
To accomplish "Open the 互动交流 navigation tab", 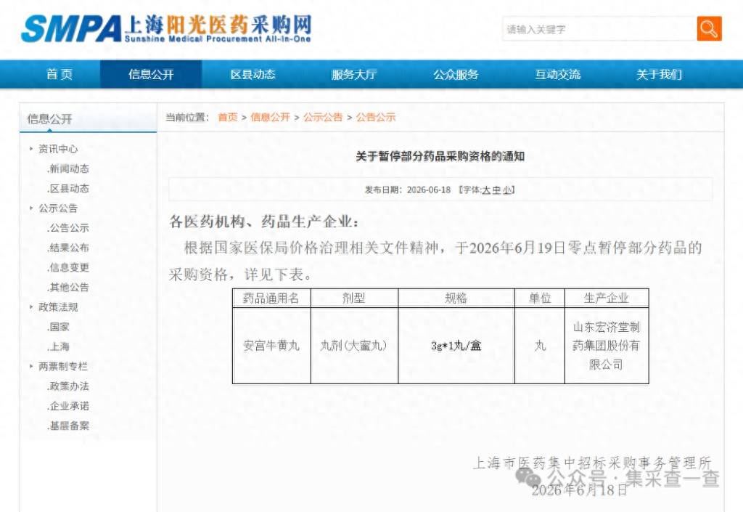I will [557, 74].
